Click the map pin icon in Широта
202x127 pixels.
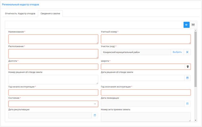(188, 66)
